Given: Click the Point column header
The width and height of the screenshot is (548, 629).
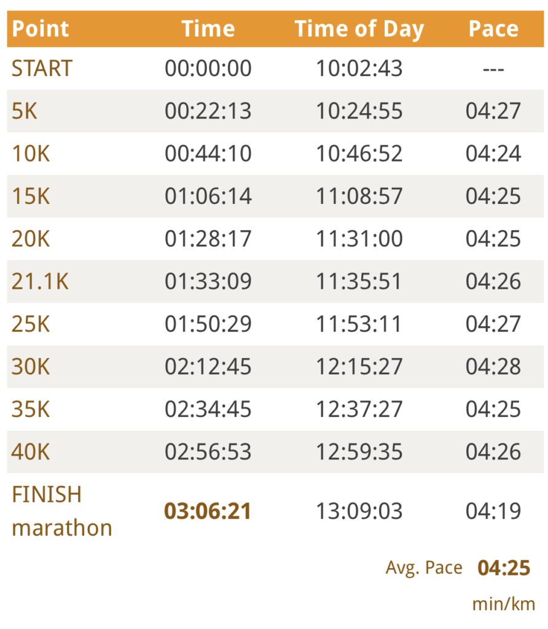Looking at the screenshot, I should point(41,29).
